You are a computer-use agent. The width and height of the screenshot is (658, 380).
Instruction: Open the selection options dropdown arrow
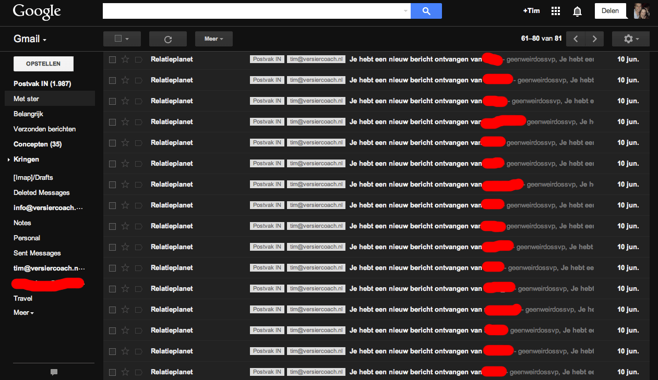point(127,39)
